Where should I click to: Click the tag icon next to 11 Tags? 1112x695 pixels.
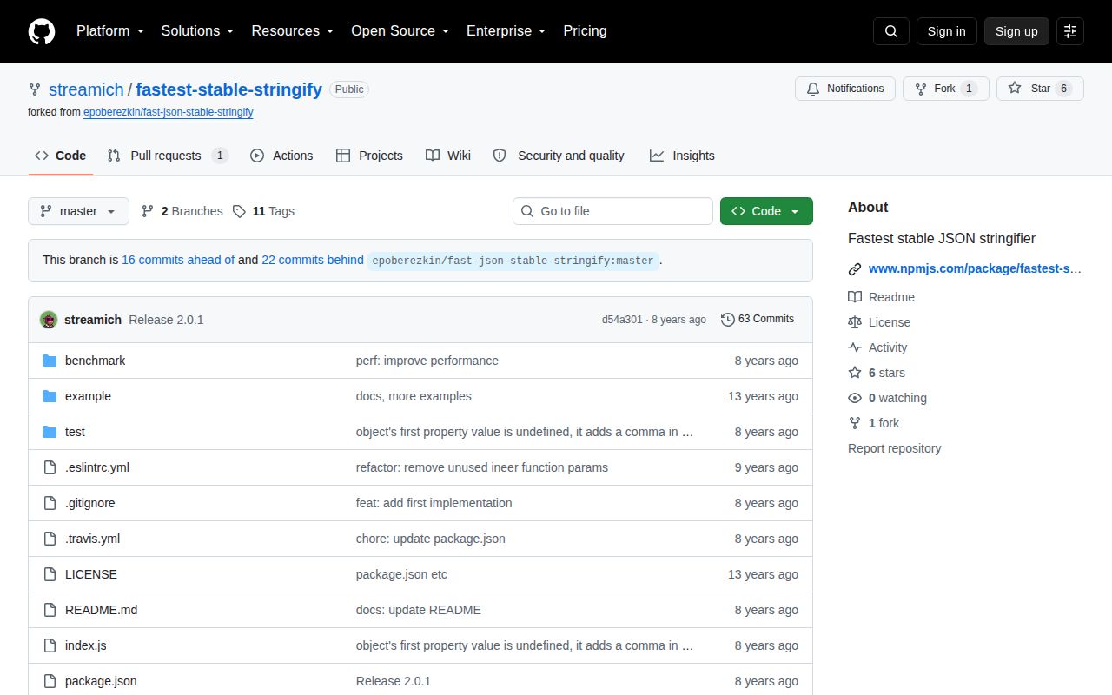click(239, 211)
